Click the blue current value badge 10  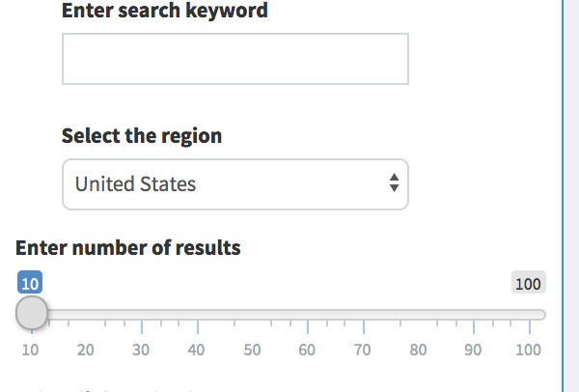click(30, 283)
